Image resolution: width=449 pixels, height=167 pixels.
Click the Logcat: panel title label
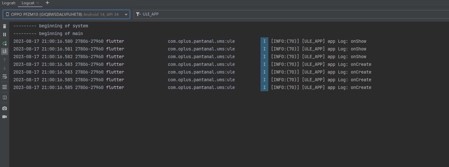coord(9,3)
